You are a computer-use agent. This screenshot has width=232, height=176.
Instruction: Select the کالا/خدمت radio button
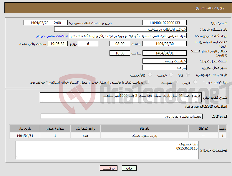150,75
